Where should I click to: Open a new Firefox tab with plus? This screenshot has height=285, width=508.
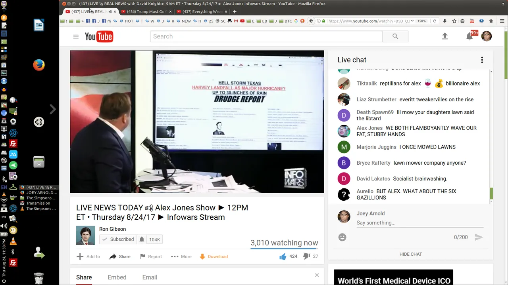pos(235,11)
